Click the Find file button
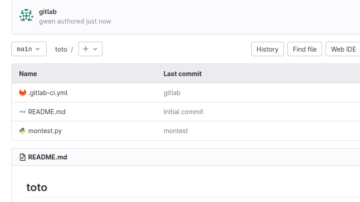Viewport: 360px width, 202px height. click(x=305, y=49)
